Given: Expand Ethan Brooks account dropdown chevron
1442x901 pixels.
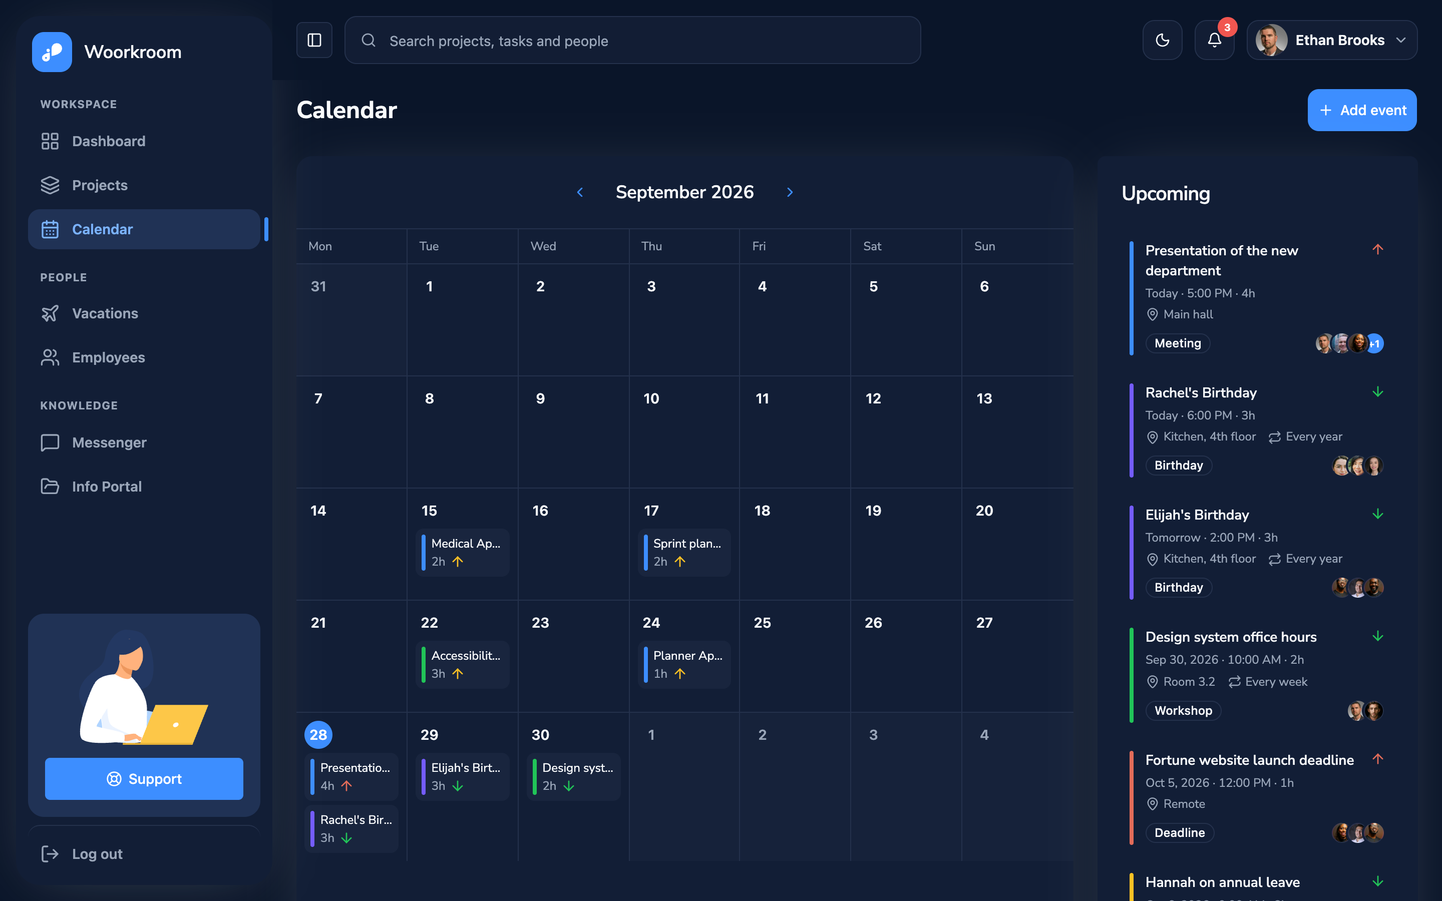Looking at the screenshot, I should (x=1401, y=40).
